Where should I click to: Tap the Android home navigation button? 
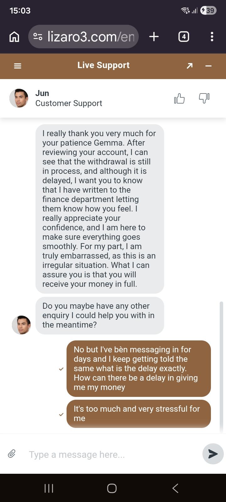click(112, 488)
